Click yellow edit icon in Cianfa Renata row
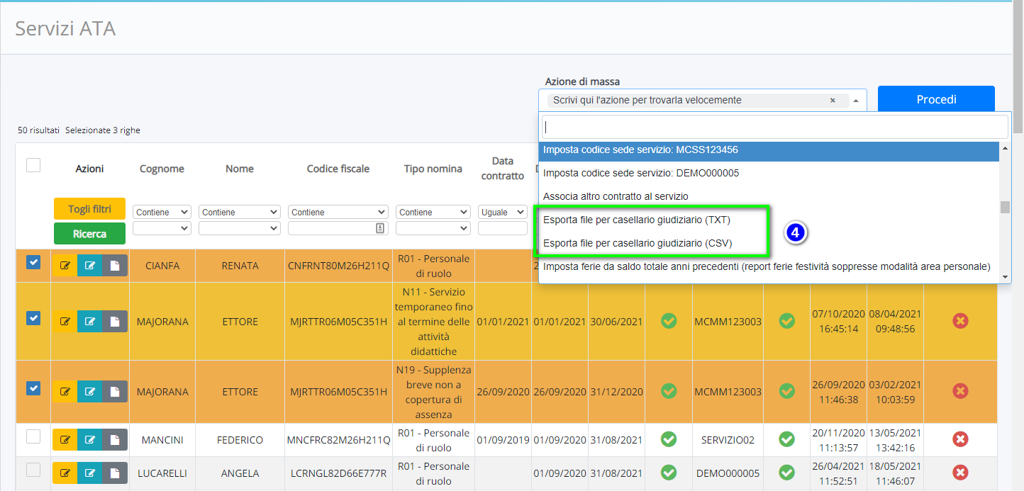Viewport: 1024px width, 491px height. coord(65,266)
